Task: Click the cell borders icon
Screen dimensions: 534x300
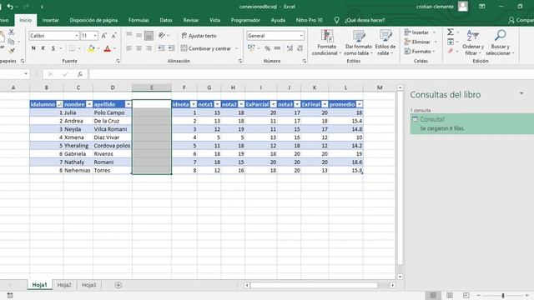Action: [x=72, y=48]
